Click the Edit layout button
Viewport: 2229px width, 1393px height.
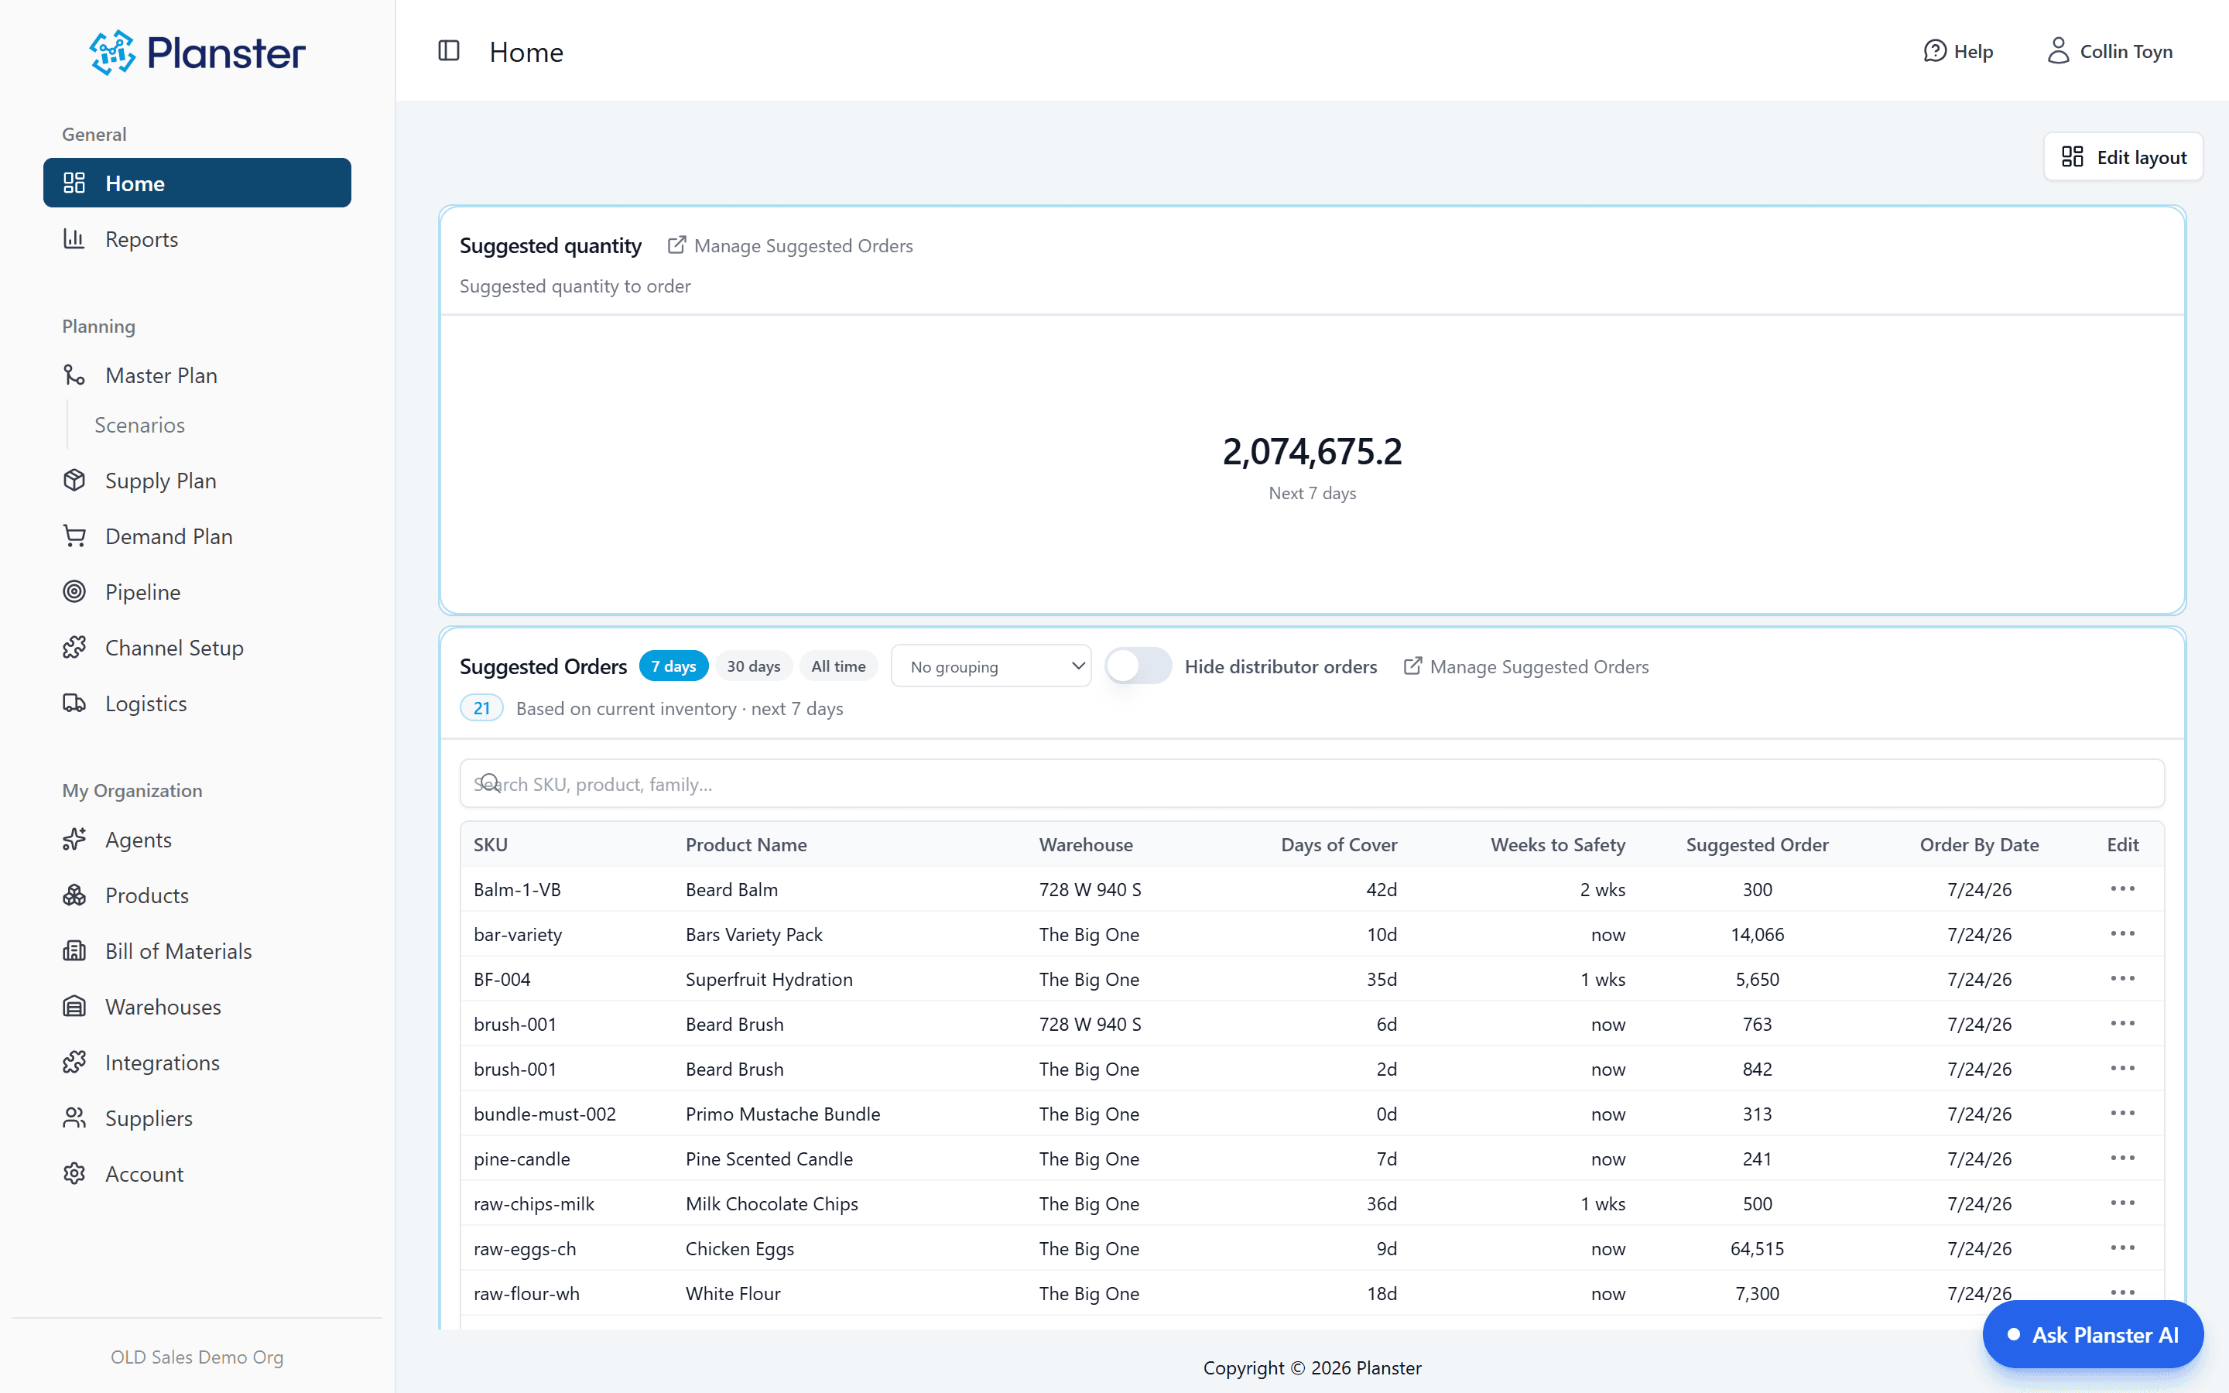click(2123, 156)
